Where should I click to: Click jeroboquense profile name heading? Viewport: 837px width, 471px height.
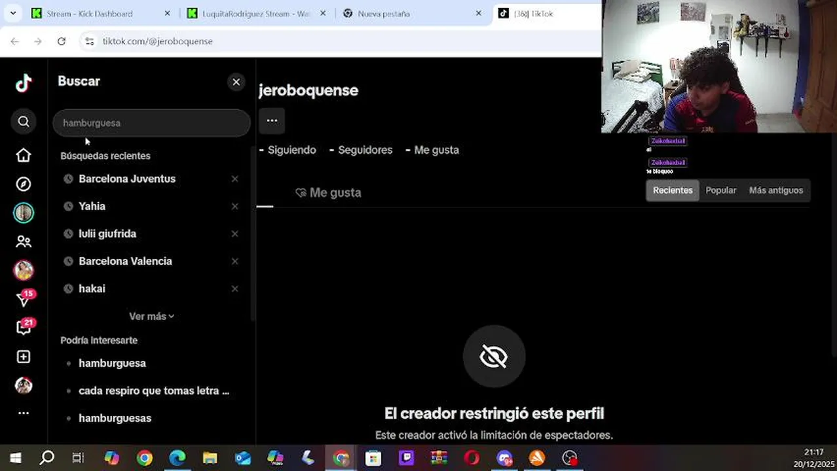[308, 90]
